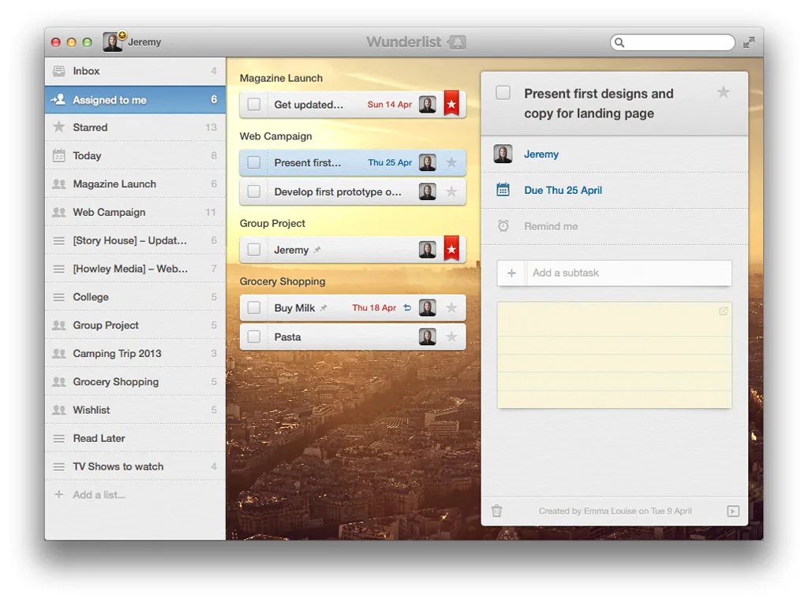
Task: Check off the Buy Milk task
Action: (x=254, y=307)
